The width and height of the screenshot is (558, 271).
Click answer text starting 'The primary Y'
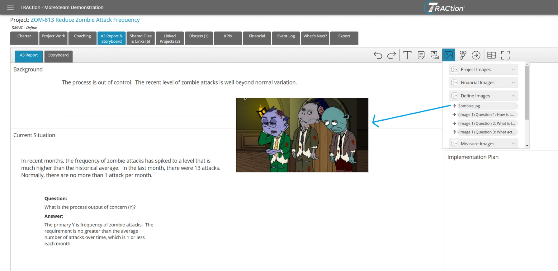click(x=99, y=234)
